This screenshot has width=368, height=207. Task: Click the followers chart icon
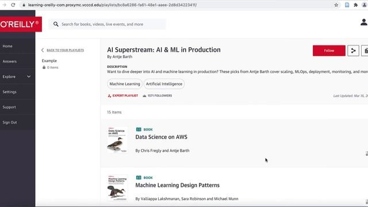(x=144, y=96)
